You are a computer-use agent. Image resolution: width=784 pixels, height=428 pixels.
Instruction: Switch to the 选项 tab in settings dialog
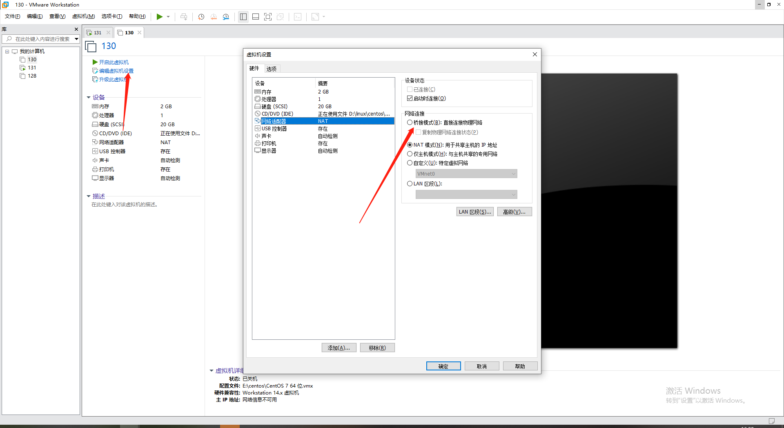coord(272,69)
